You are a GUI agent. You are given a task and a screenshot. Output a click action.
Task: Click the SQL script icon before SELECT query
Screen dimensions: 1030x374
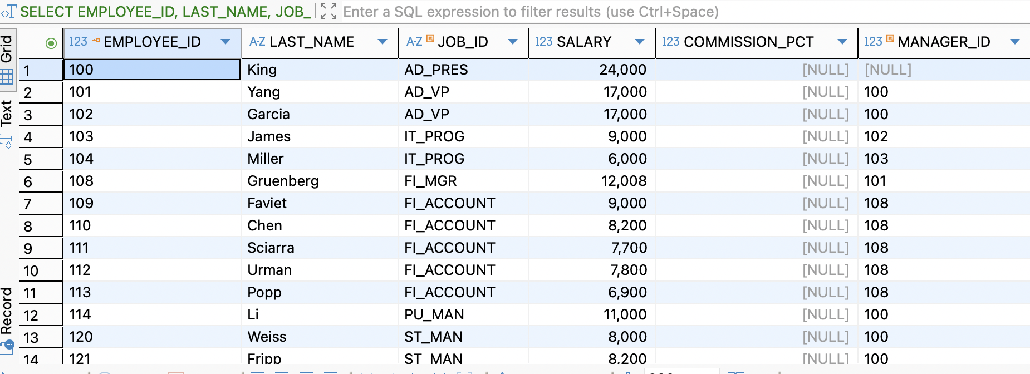click(x=9, y=11)
